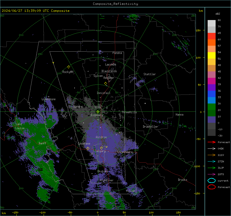Click the asterisk marker east of Innisfail
231x216 pixels.
(122, 88)
